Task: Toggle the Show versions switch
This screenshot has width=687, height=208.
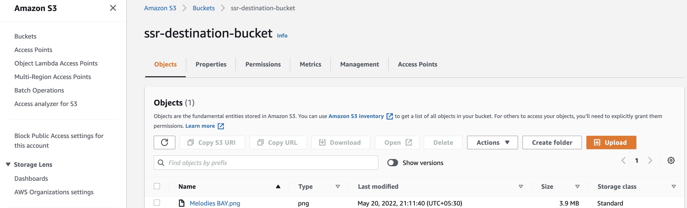Action: tap(392, 163)
